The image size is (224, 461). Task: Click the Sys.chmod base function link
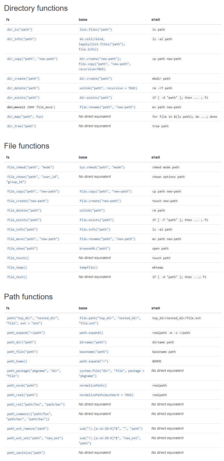click(x=102, y=167)
